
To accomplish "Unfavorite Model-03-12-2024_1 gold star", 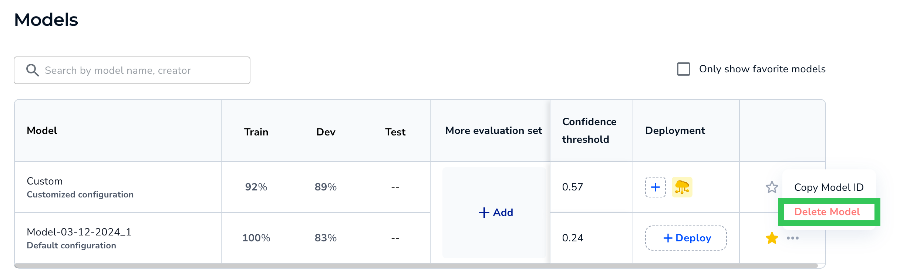I will point(772,238).
